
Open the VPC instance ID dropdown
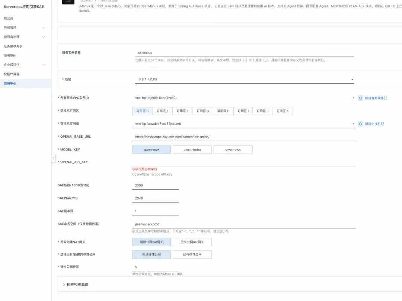coord(243,98)
